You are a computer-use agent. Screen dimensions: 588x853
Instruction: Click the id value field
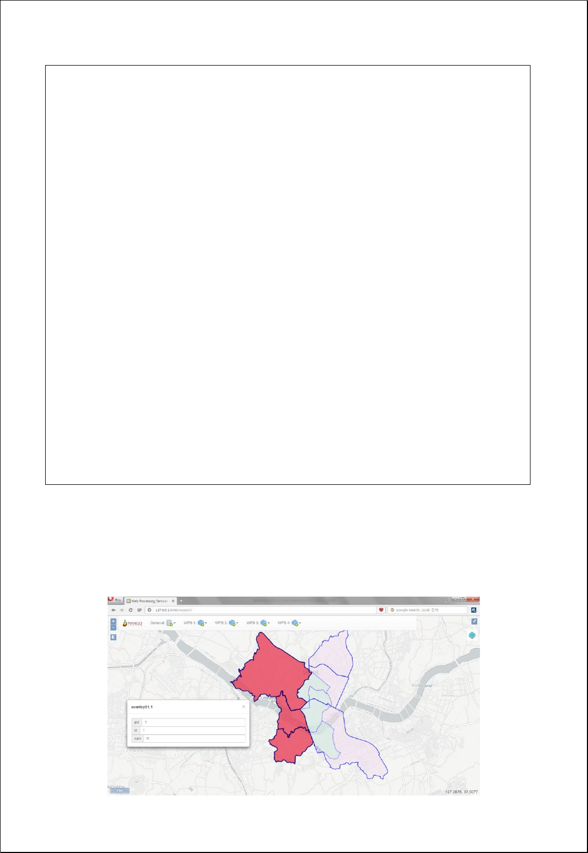coord(193,730)
